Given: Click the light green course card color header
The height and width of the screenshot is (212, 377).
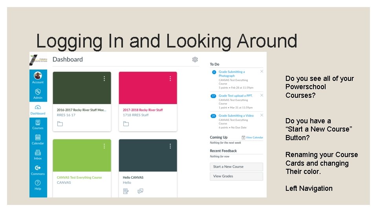Looking at the screenshot, I should point(82,155).
